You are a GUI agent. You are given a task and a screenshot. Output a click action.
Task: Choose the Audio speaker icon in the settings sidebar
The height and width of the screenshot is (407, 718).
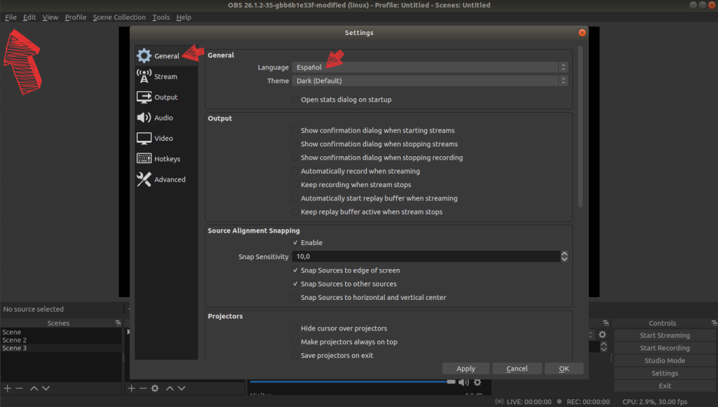(144, 118)
